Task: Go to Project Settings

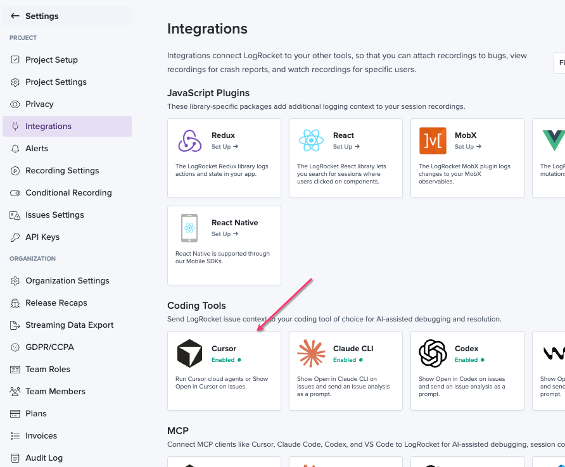Action: (67, 82)
